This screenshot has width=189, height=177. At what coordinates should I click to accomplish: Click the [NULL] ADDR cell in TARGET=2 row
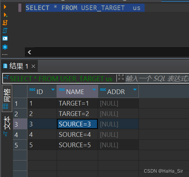coord(118,114)
